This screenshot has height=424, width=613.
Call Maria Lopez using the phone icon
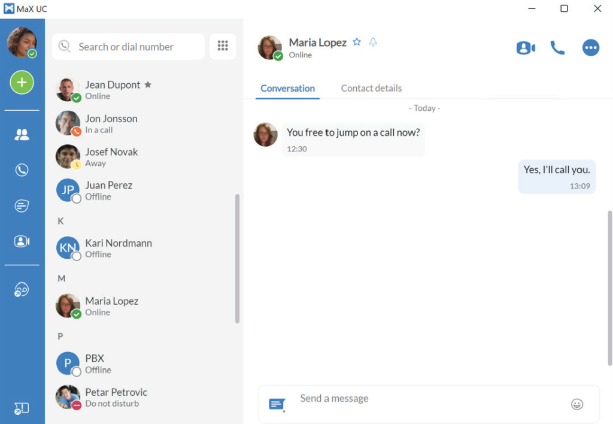[x=557, y=48]
